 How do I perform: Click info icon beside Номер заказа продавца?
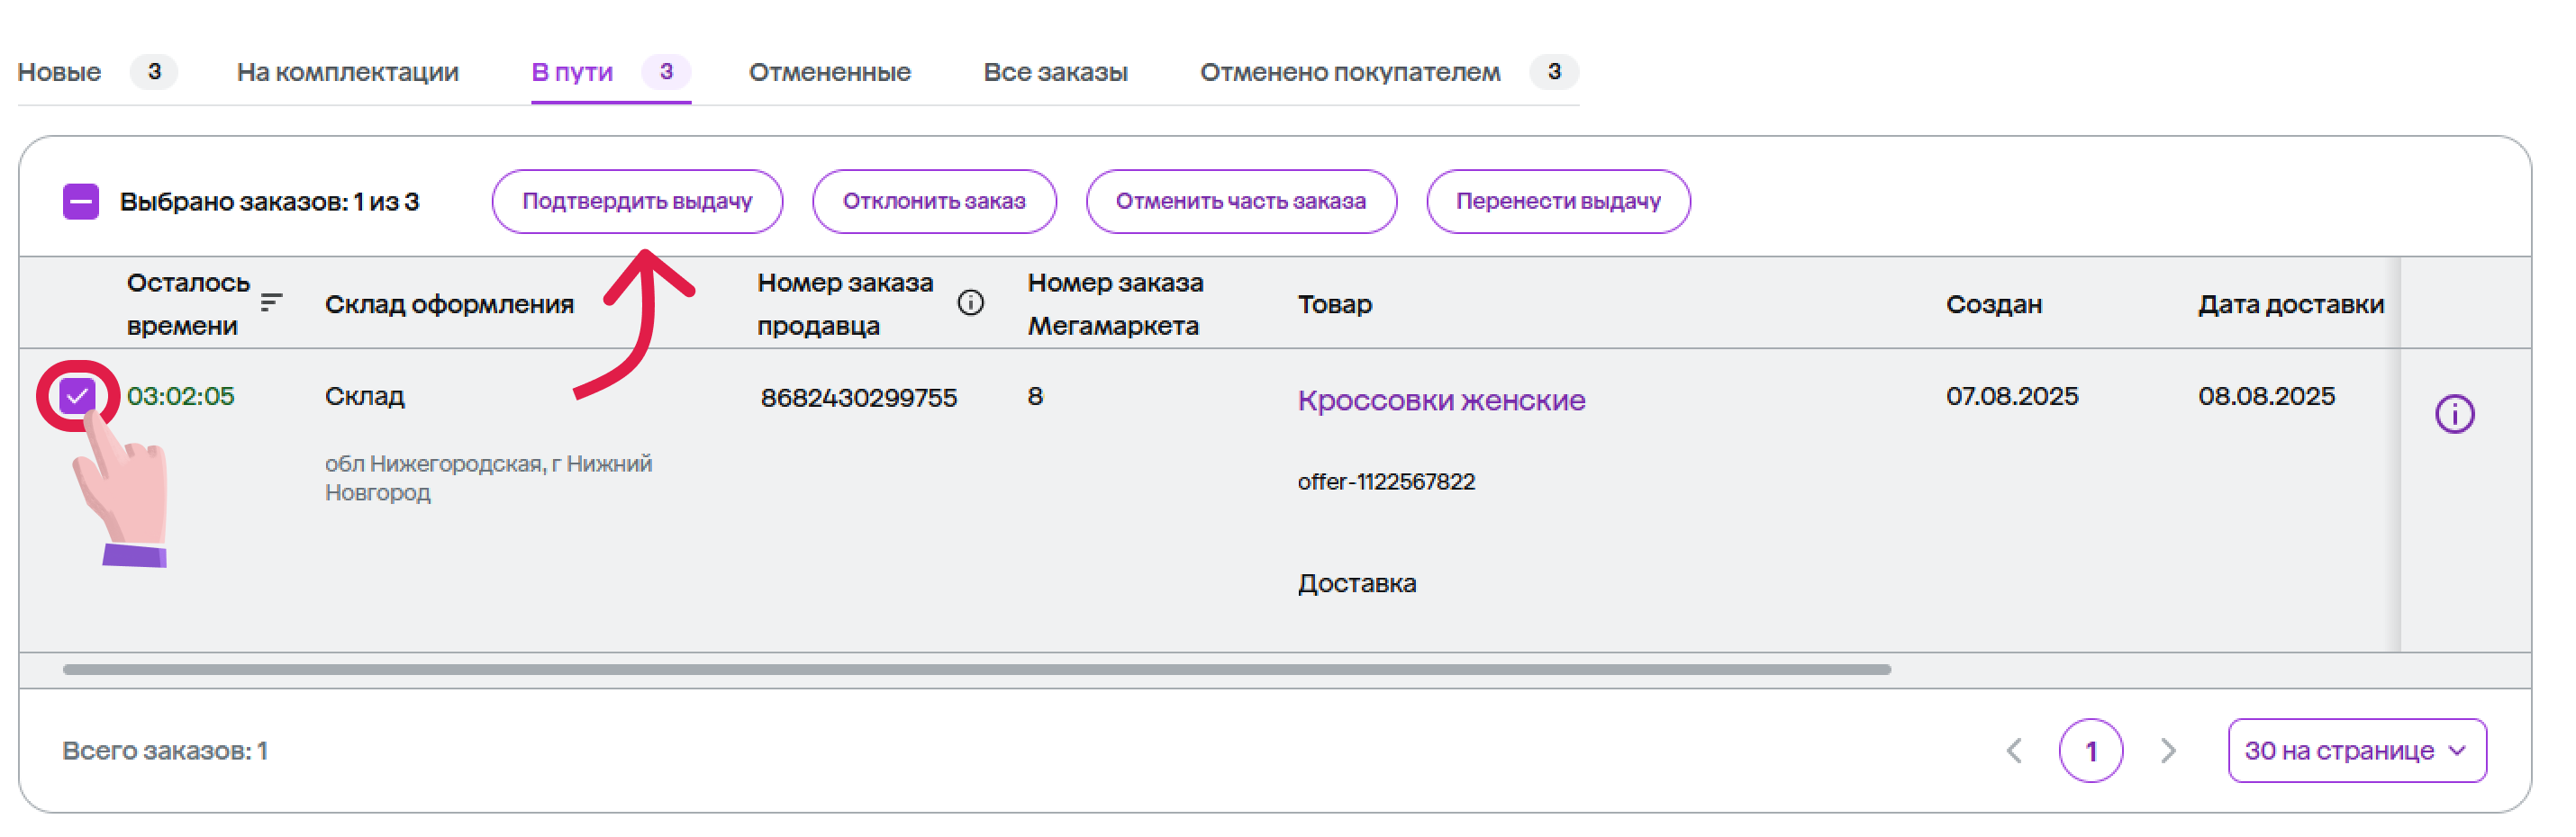point(970,302)
